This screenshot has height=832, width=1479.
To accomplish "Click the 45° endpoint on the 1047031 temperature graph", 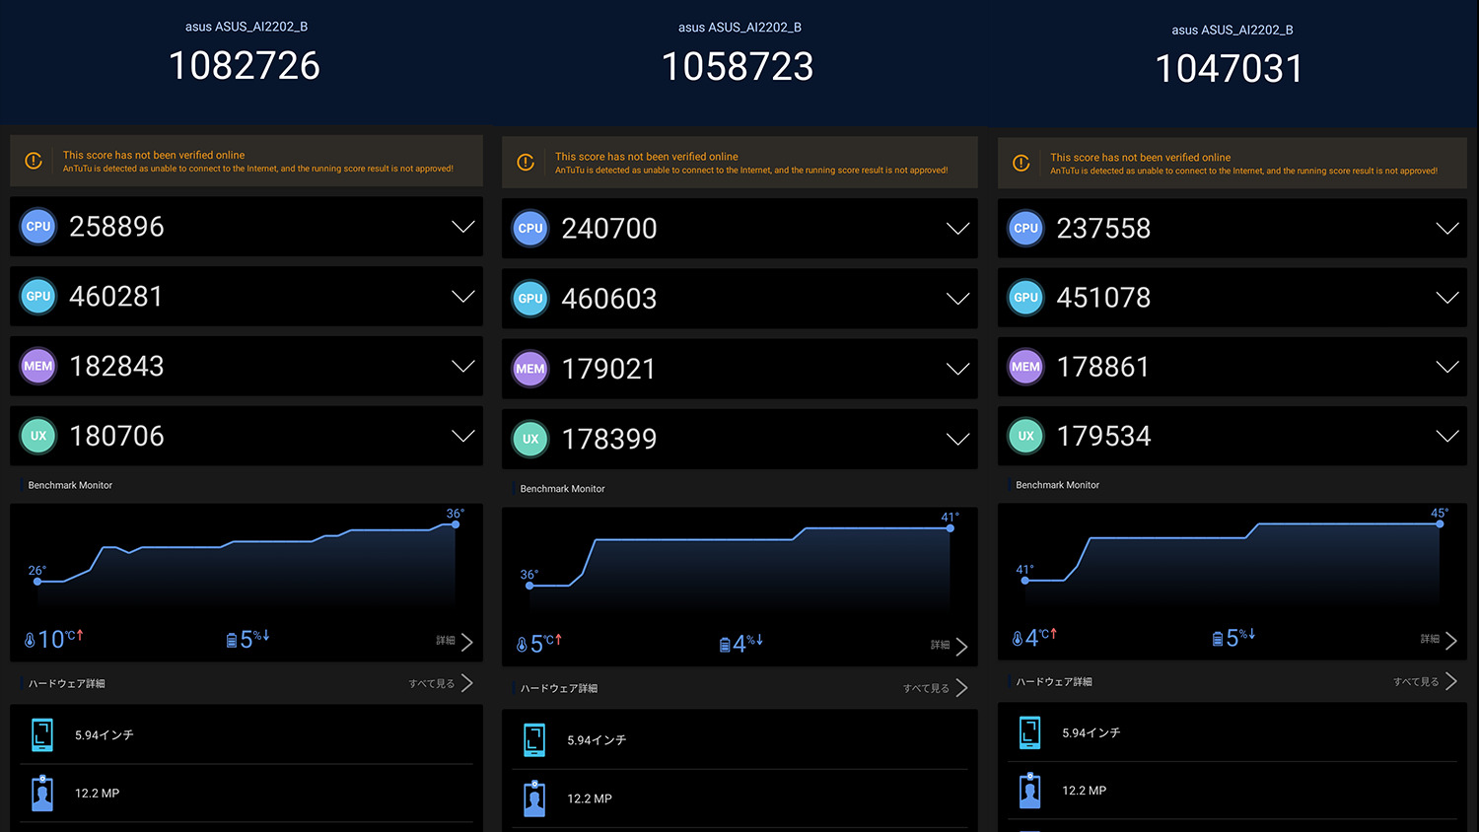I will point(1440,523).
